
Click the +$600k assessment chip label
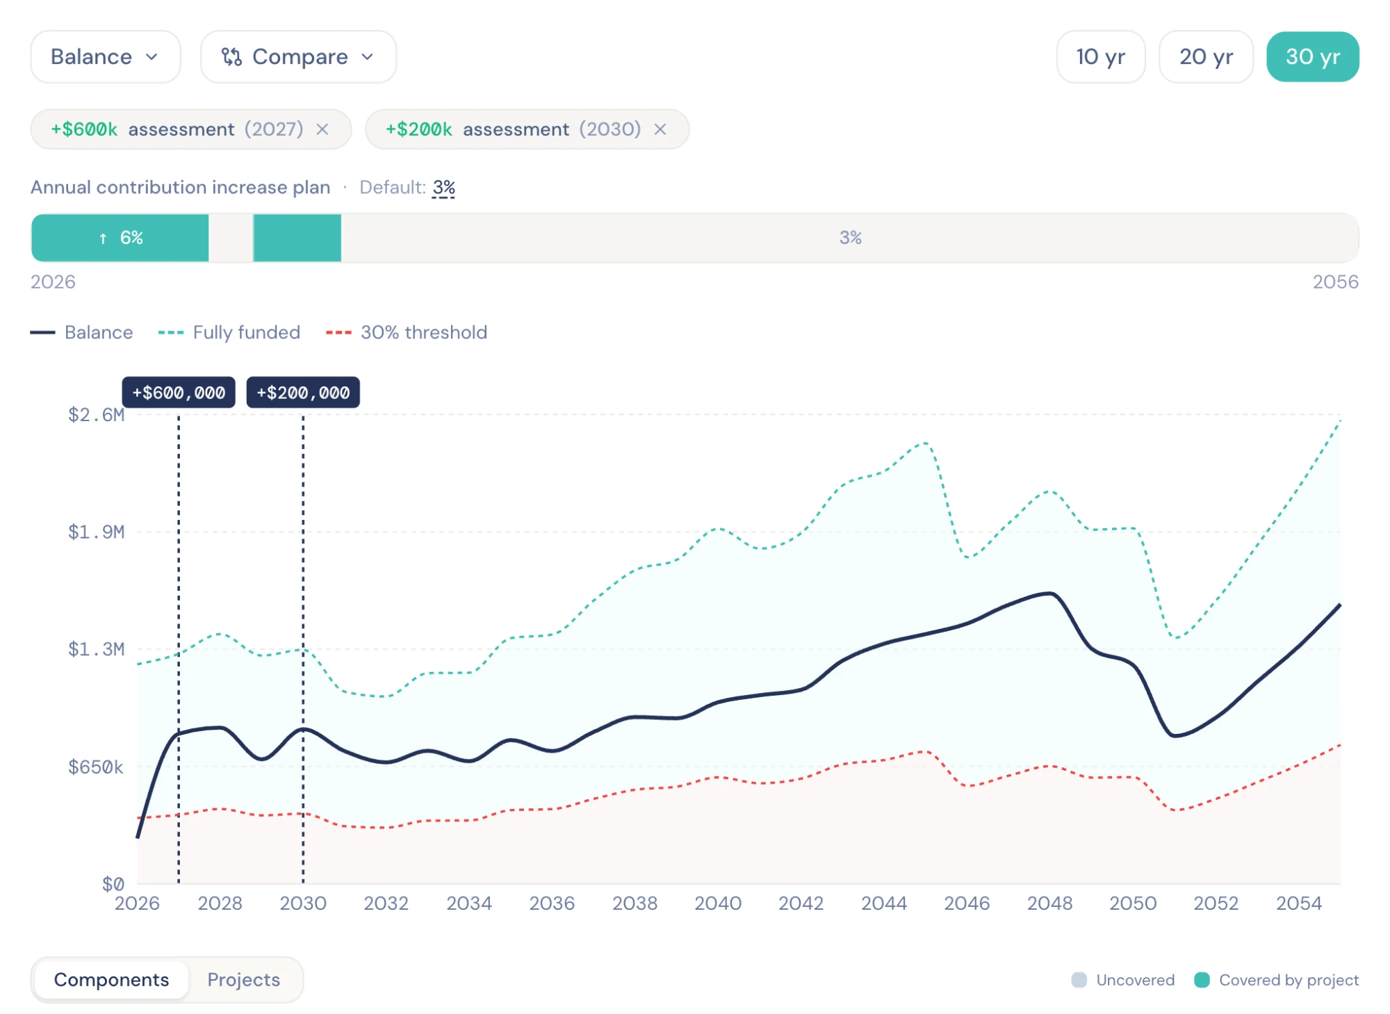tap(177, 129)
